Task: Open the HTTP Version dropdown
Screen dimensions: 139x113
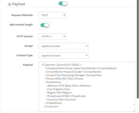Action: tap(52, 36)
